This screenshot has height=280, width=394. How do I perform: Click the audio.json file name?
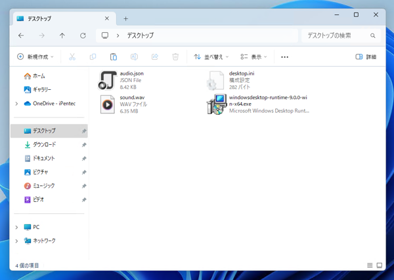[132, 73]
